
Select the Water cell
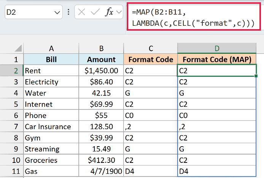(x=51, y=93)
